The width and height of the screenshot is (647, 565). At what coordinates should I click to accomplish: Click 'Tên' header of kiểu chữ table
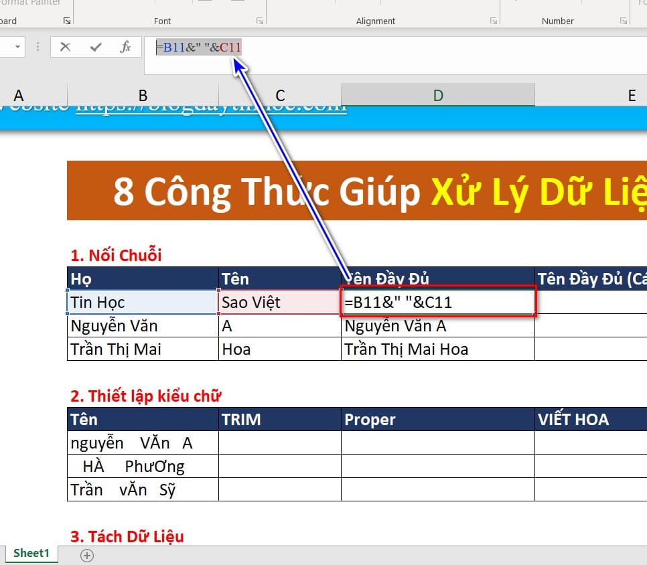[x=143, y=420]
